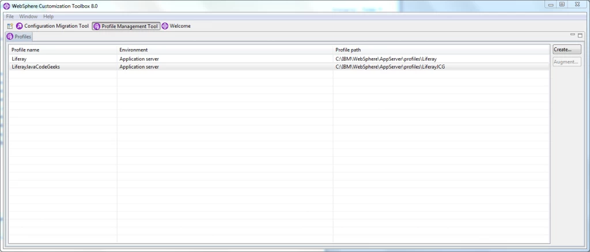The height and width of the screenshot is (252, 590).
Task: Sort by Profile name column header
Action: pyautogui.click(x=63, y=50)
